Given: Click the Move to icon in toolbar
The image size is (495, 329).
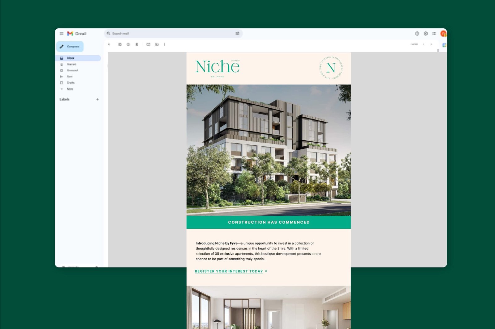Looking at the screenshot, I should pos(148,44).
